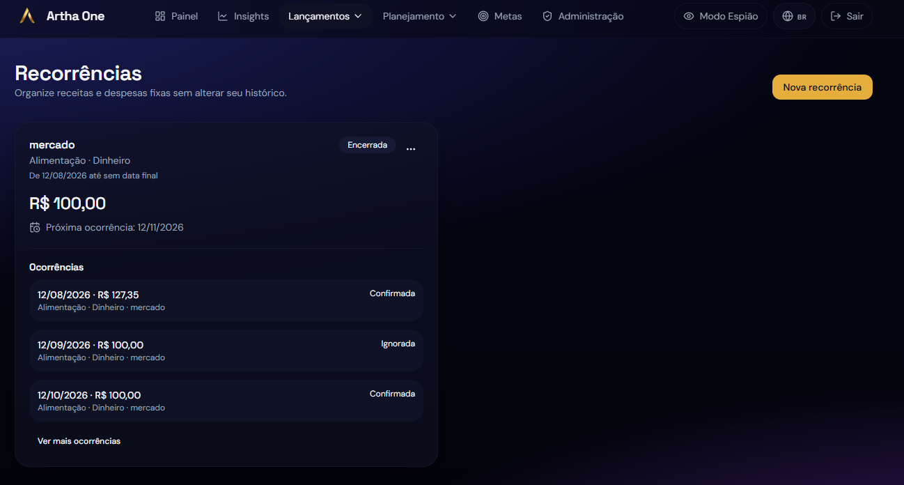The height and width of the screenshot is (485, 904).
Task: Open the Painel menu item
Action: [176, 16]
